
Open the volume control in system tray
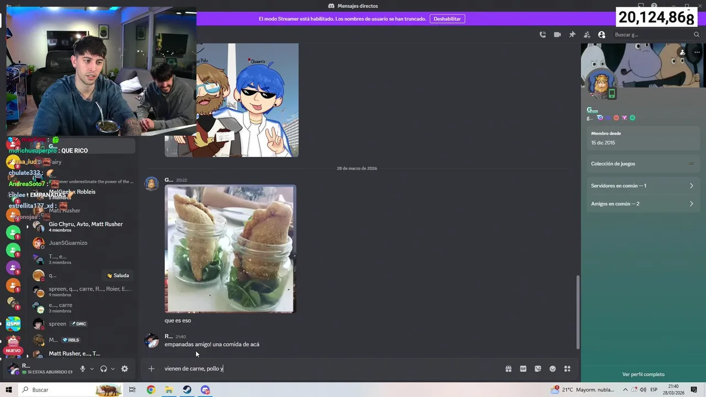click(x=643, y=390)
